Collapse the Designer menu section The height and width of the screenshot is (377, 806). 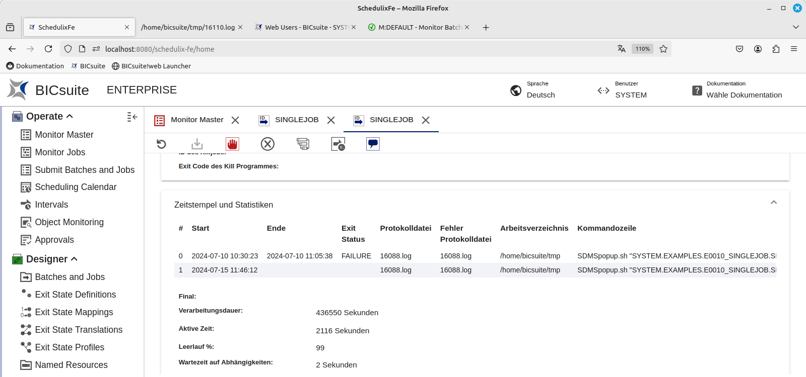coord(74,259)
